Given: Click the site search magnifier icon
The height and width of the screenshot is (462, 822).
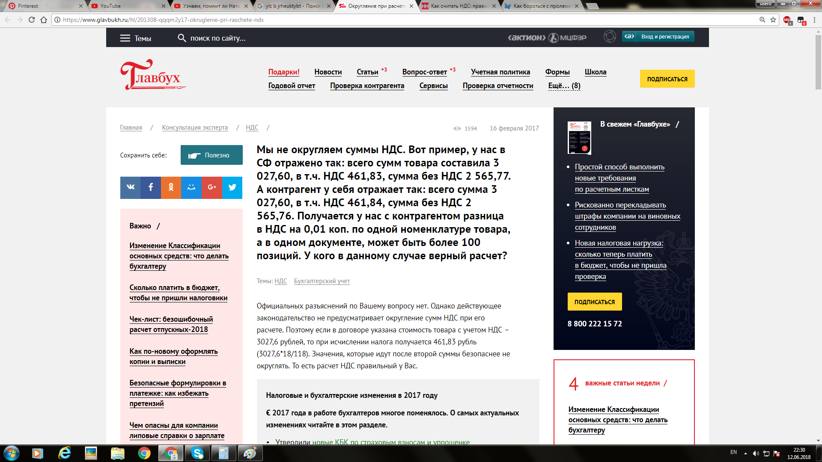Looking at the screenshot, I should tap(182, 38).
